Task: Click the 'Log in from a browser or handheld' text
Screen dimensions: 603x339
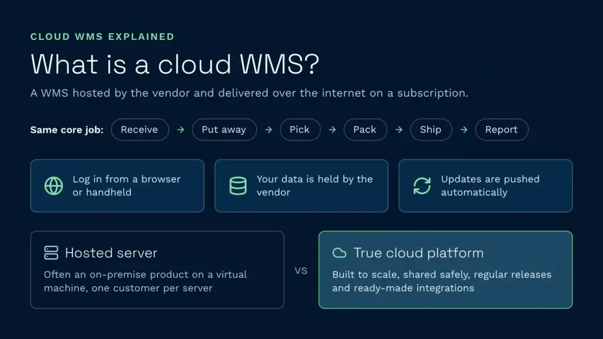Action: pos(127,185)
